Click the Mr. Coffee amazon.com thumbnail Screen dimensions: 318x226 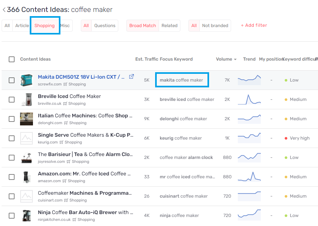[x=26, y=177]
